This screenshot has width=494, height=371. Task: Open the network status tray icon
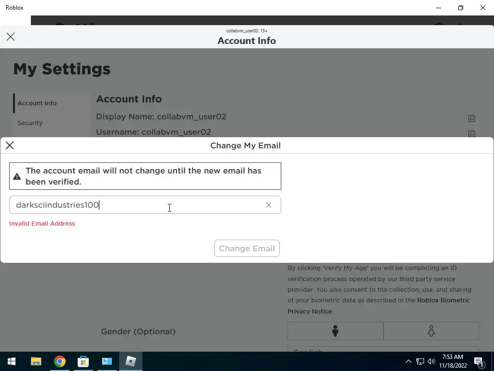(420, 361)
